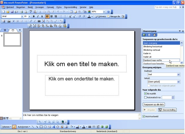Align text left
This screenshot has width=185, height=134.
click(47, 17)
